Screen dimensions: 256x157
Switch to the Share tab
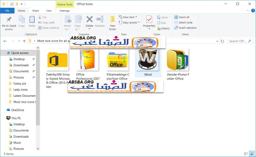pyautogui.click(x=35, y=10)
